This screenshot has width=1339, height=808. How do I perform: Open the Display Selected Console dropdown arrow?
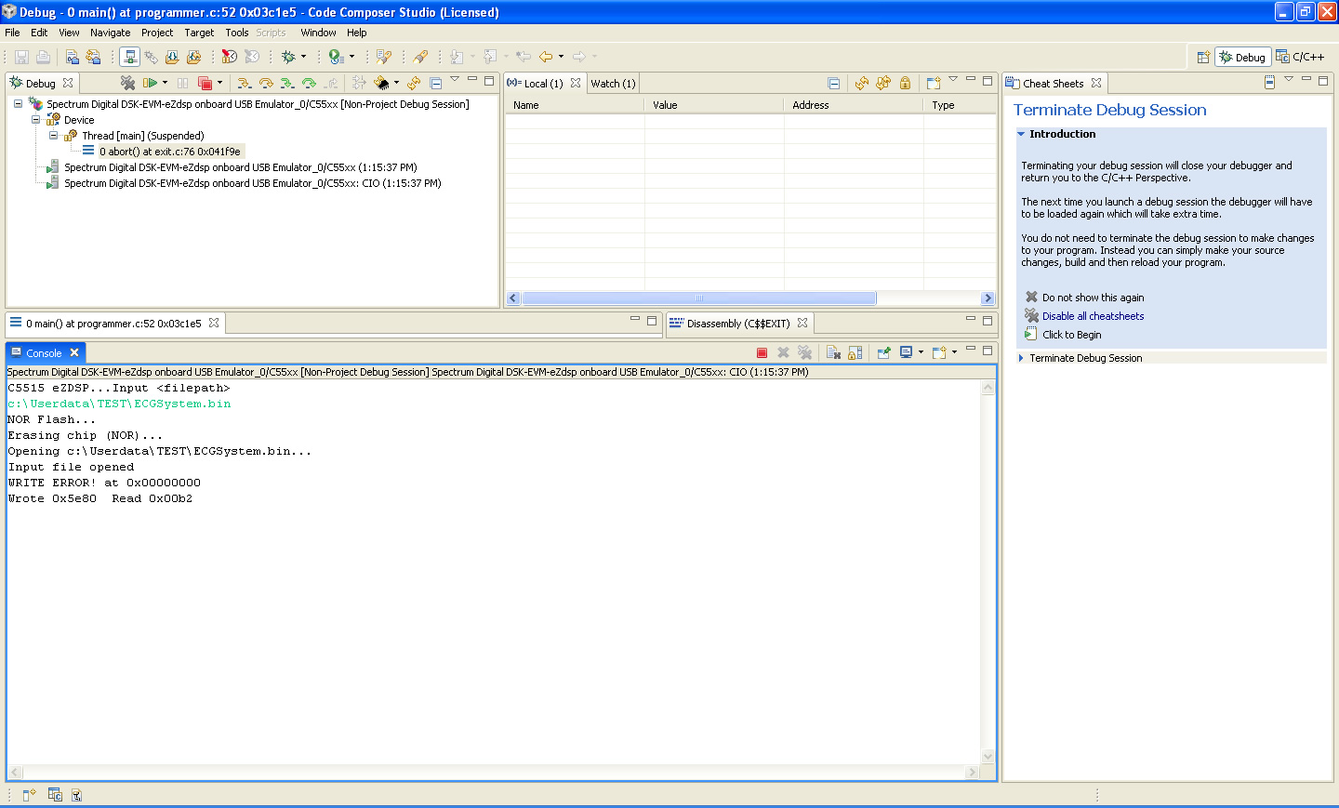921,352
